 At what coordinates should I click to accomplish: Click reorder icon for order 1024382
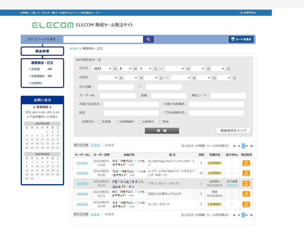point(246,194)
